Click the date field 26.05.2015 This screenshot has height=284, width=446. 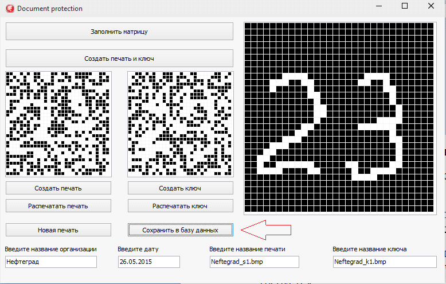148,262
